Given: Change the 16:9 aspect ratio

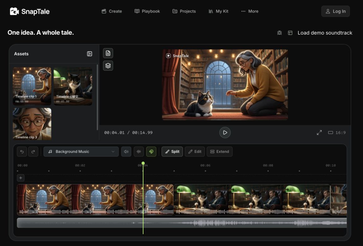Looking at the screenshot, I should [x=337, y=132].
